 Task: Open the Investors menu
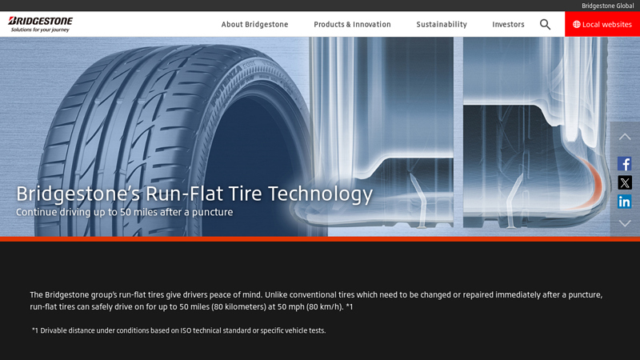point(508,25)
